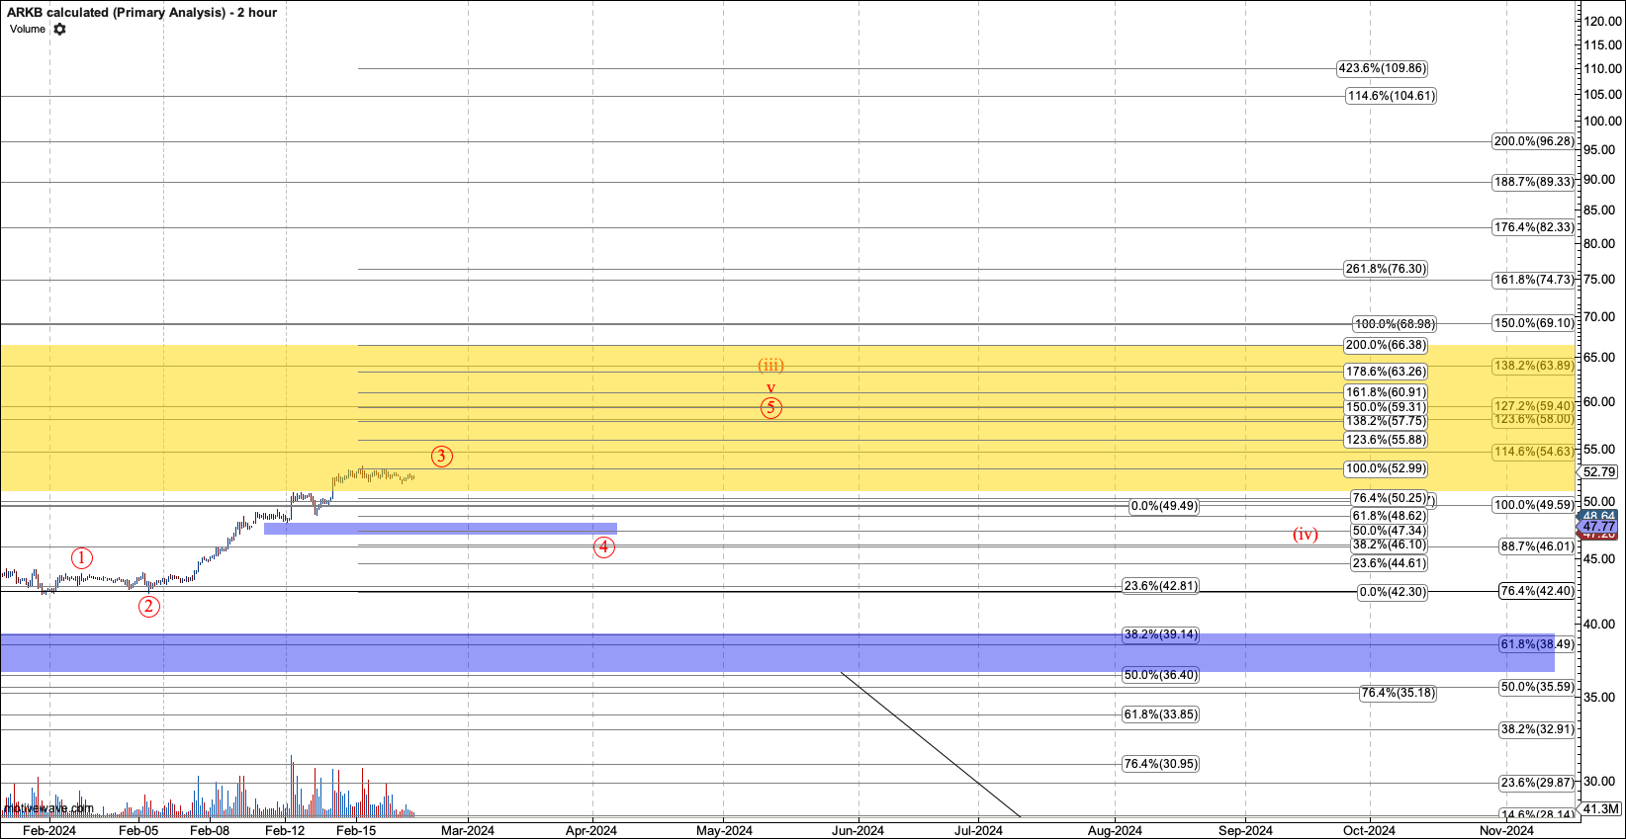1626x839 pixels.
Task: Click the 423.6%(109.86) Fibonacci label
Action: [x=1382, y=69]
